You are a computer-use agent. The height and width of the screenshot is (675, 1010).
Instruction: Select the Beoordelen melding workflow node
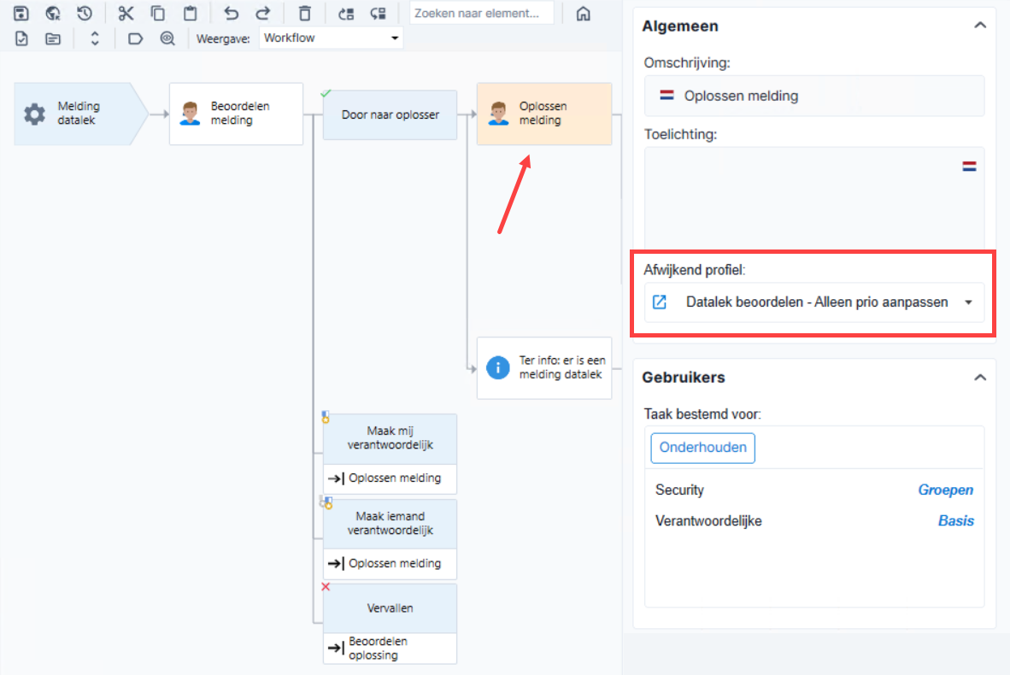coord(236,114)
